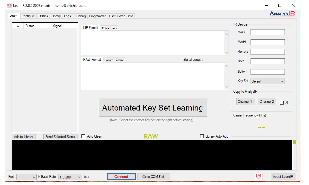Screen dimensions: 309x185
Task: Switch to the Pronto Format tab
Action: pyautogui.click(x=114, y=60)
